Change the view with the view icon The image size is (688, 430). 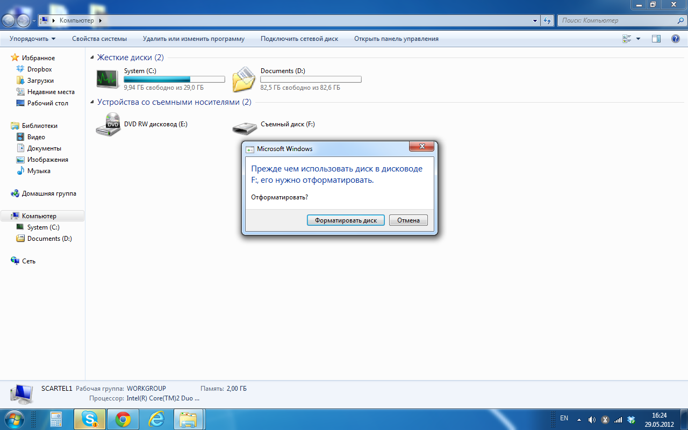click(x=627, y=39)
